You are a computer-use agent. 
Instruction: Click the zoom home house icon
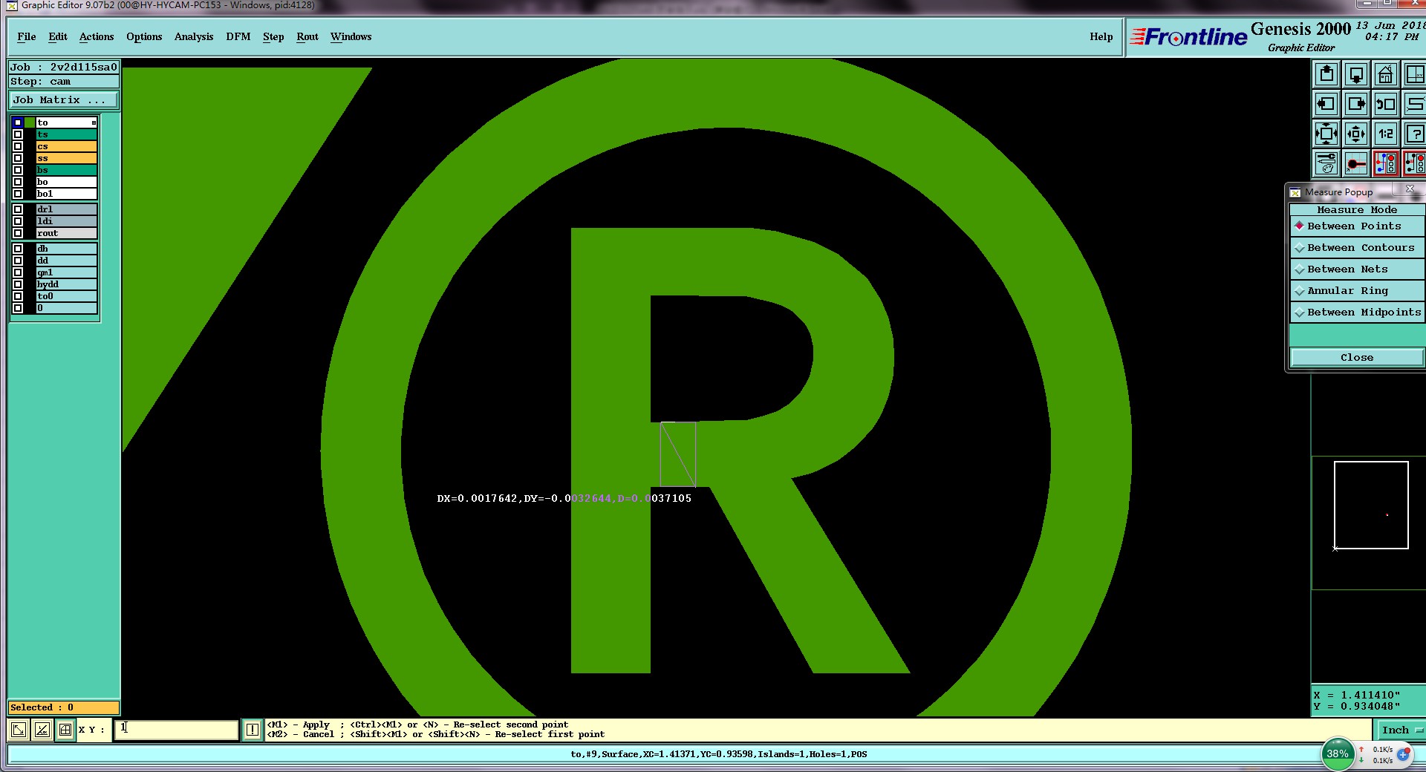(x=1386, y=74)
